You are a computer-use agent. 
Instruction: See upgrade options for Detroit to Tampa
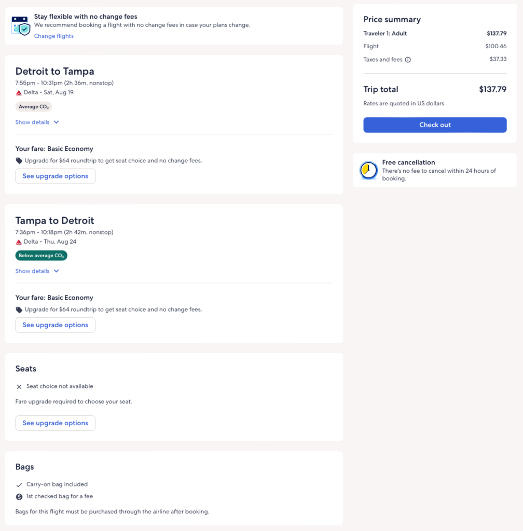point(56,176)
